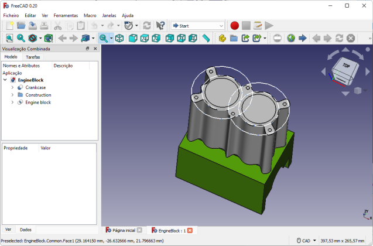
Task: Close the EngineBlock : 1 document tab
Action: 190,231
